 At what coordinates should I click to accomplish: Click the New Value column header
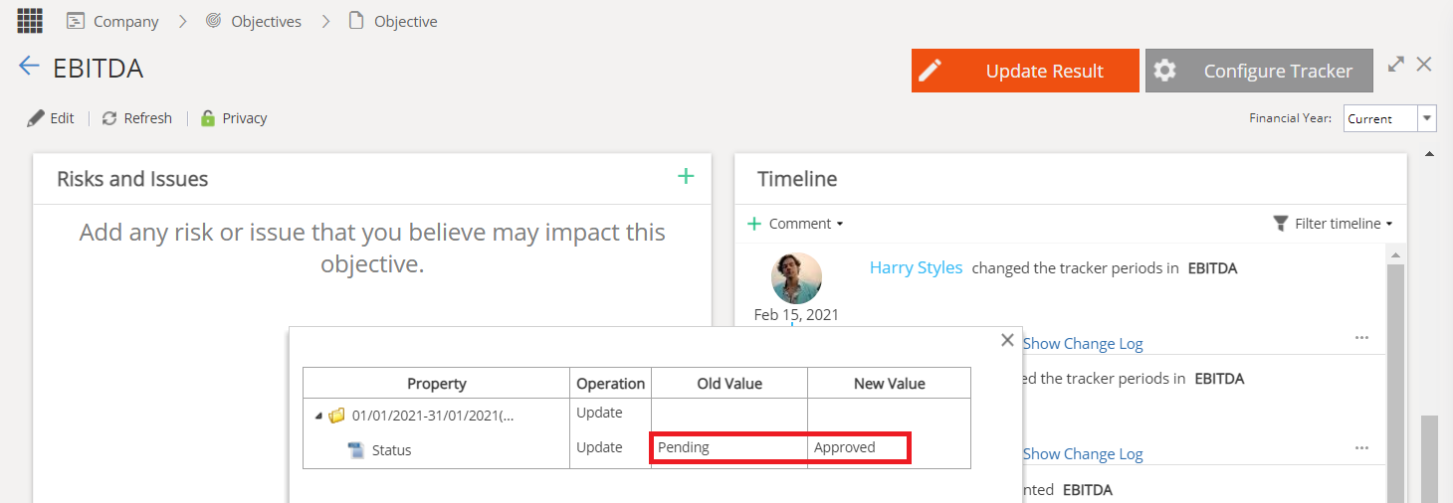click(889, 384)
